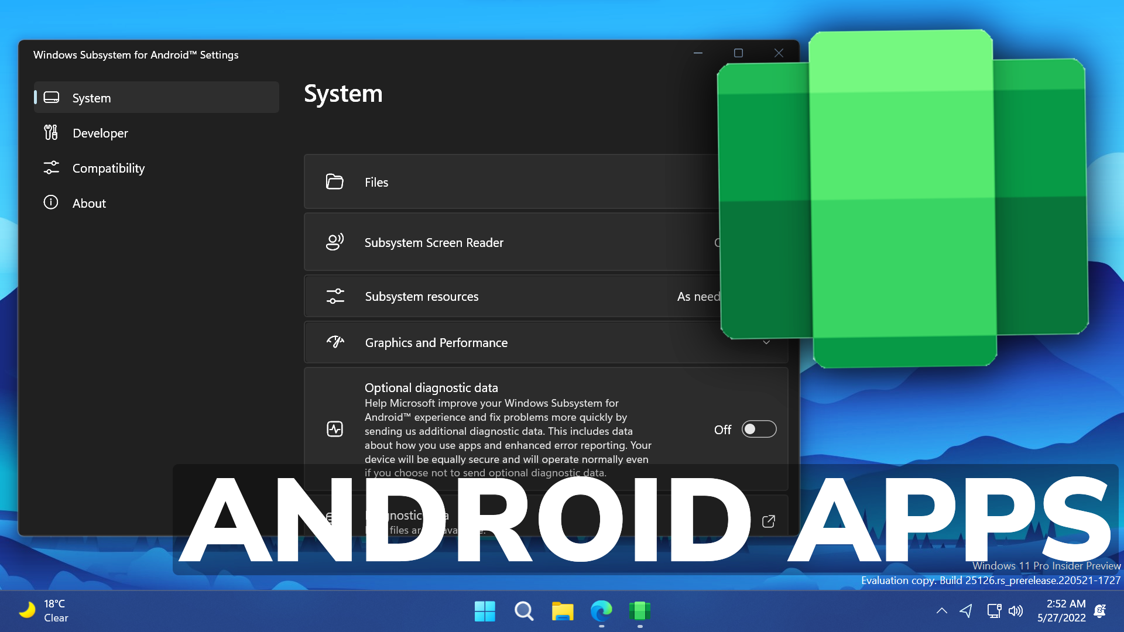The image size is (1124, 632).
Task: Click the Optional diagnostic data icon
Action: pos(334,429)
